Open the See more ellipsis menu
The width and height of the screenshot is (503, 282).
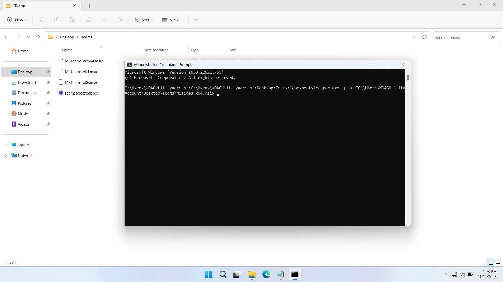196,20
